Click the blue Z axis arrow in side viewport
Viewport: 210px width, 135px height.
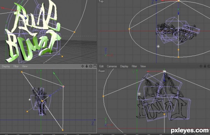pos(95,120)
